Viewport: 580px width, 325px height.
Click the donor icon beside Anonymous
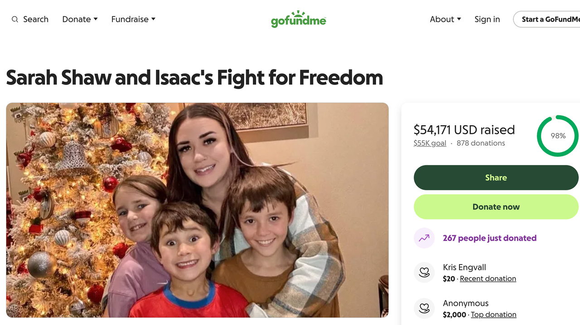tap(424, 309)
